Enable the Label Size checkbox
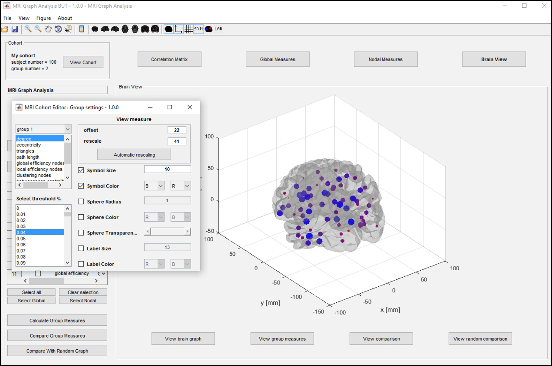The image size is (552, 366). click(81, 249)
